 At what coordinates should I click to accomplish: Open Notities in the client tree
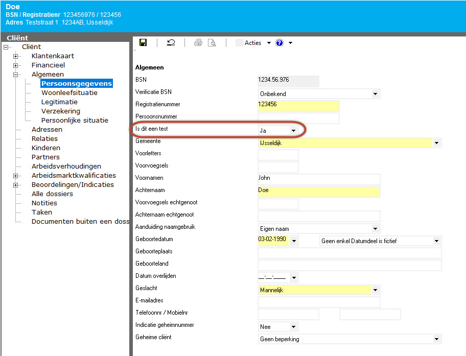point(44,203)
